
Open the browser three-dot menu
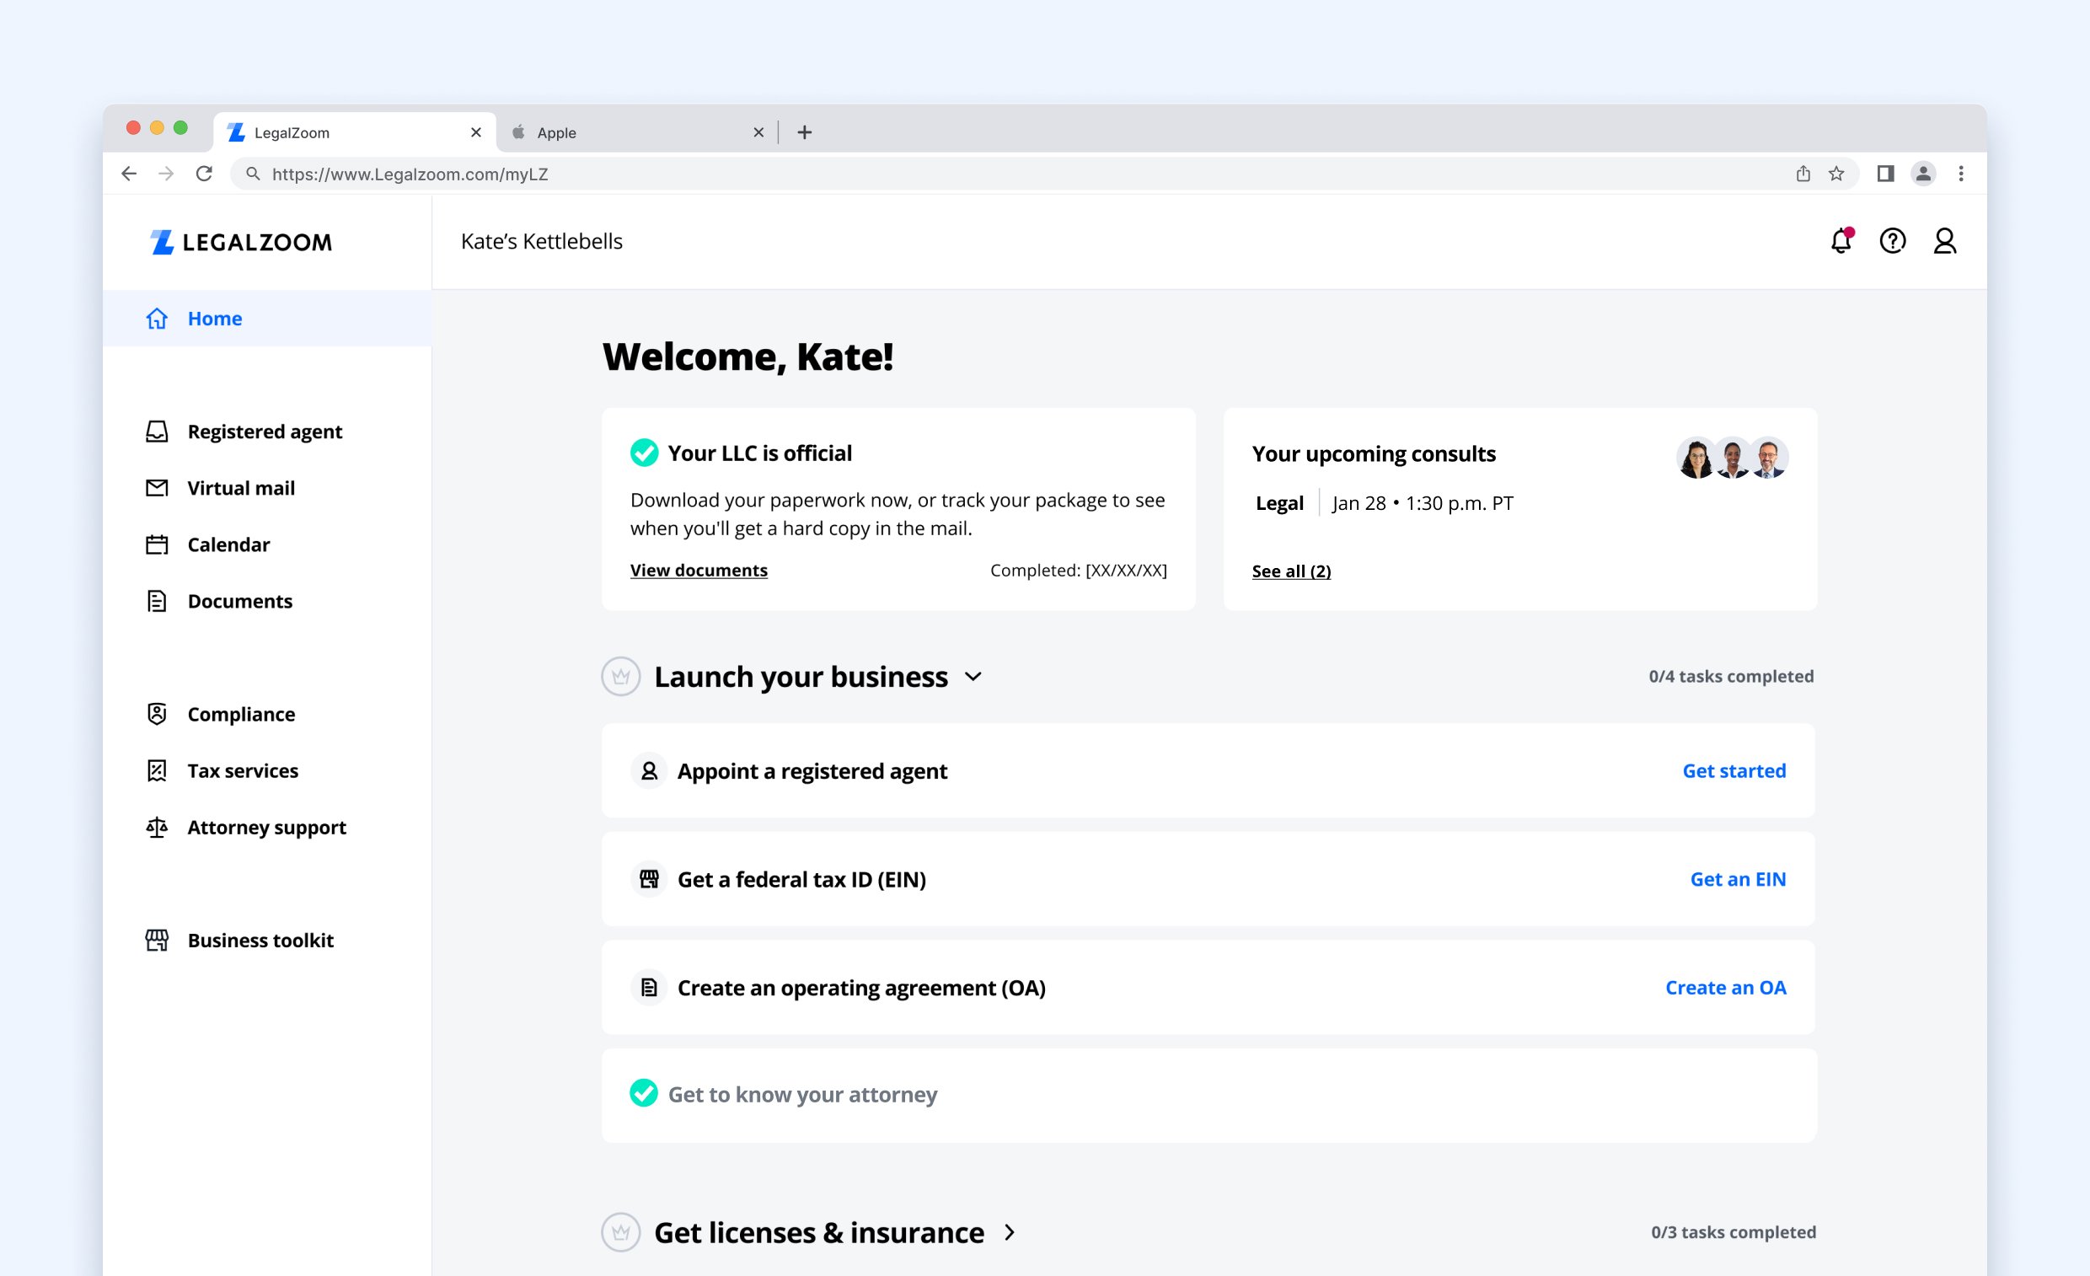point(1961,174)
